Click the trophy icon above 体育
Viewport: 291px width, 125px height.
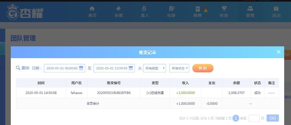coord(224,8)
